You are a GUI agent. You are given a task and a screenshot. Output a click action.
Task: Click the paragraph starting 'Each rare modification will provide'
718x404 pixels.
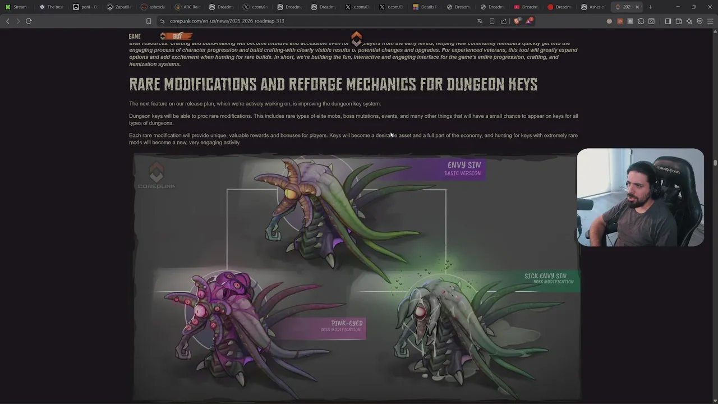(353, 139)
